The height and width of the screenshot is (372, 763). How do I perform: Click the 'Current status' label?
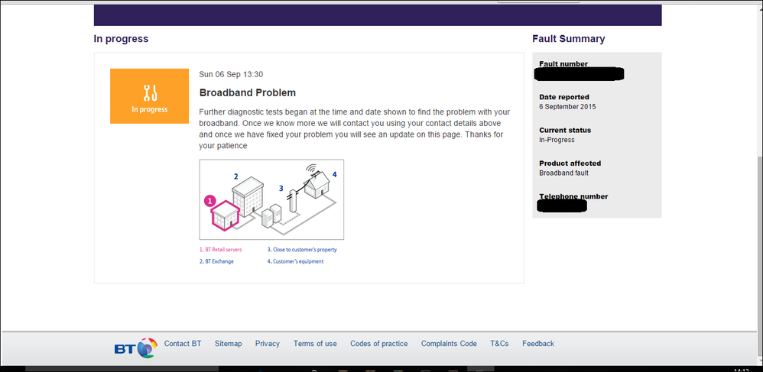(565, 131)
